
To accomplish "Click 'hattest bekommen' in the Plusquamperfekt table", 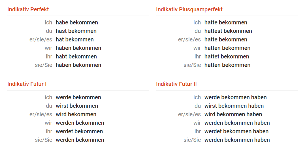I will [x=228, y=31].
